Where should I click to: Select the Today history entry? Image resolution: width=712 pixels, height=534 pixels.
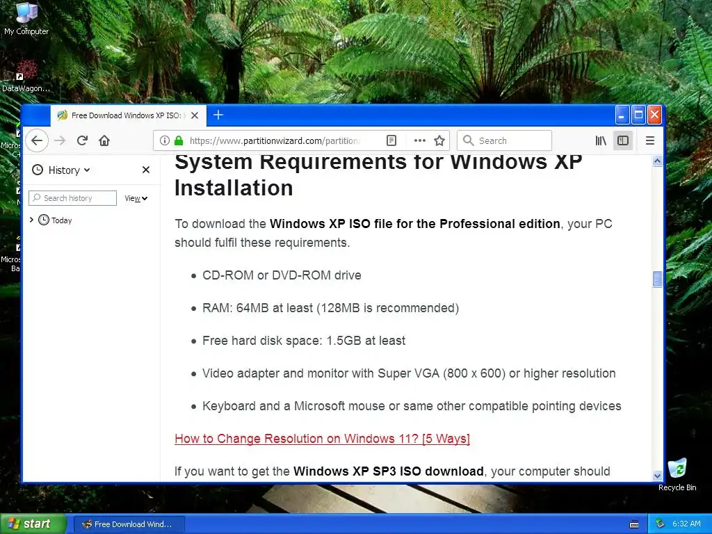(56, 220)
